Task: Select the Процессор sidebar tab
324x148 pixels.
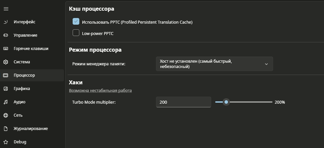Action: [24, 75]
